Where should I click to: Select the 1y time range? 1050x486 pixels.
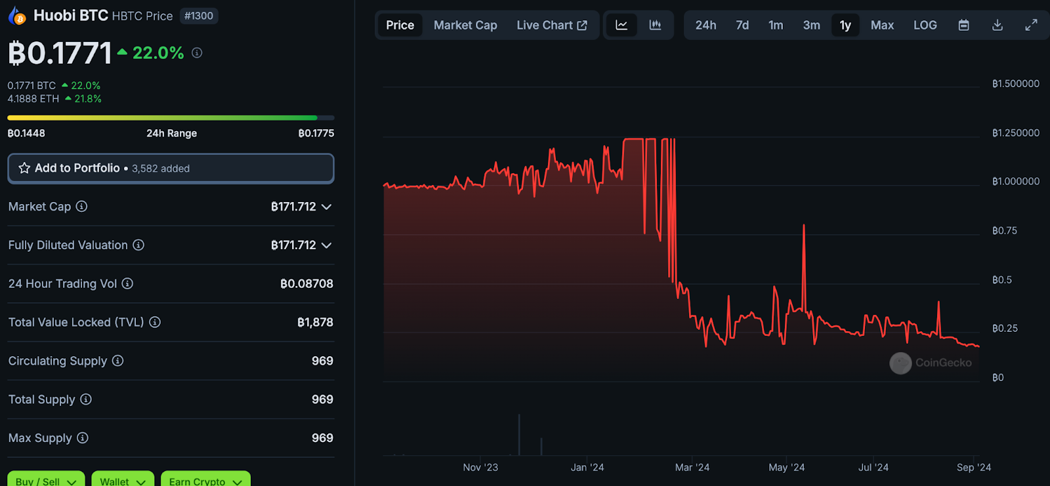[845, 25]
